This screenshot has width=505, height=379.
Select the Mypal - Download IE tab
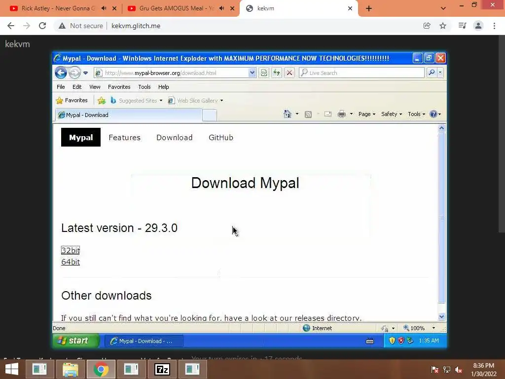pos(129,115)
